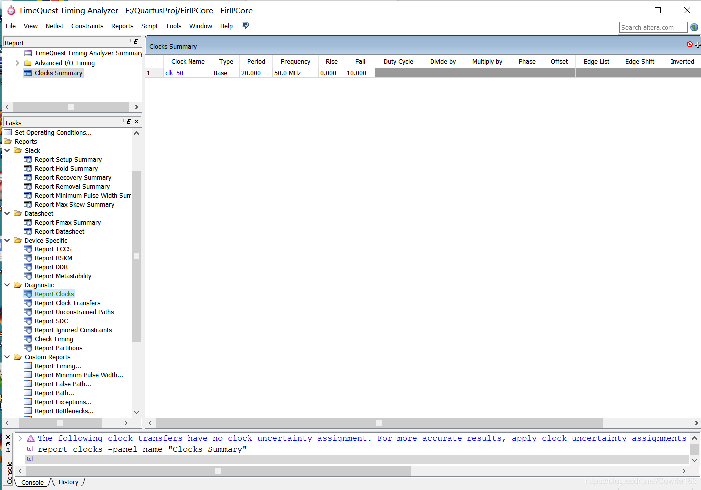
Task: Click the Report DDR task icon
Action: click(28, 267)
